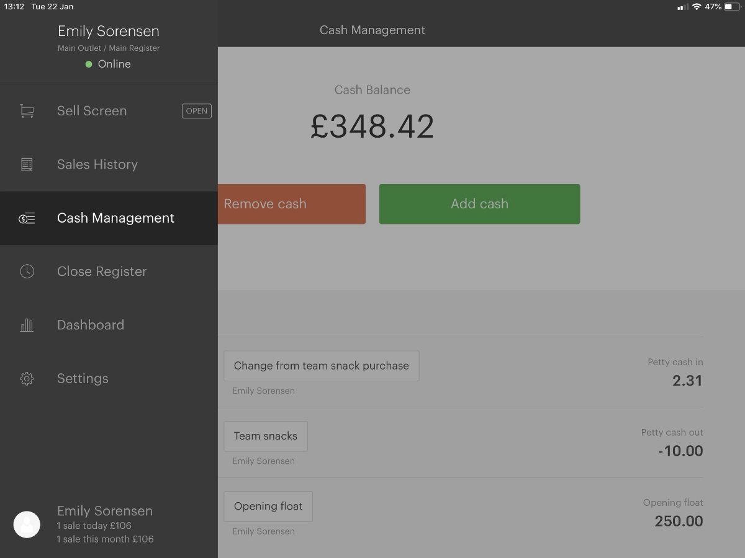The width and height of the screenshot is (745, 558).
Task: Open Sell Screen from the sidebar
Action: pos(109,111)
